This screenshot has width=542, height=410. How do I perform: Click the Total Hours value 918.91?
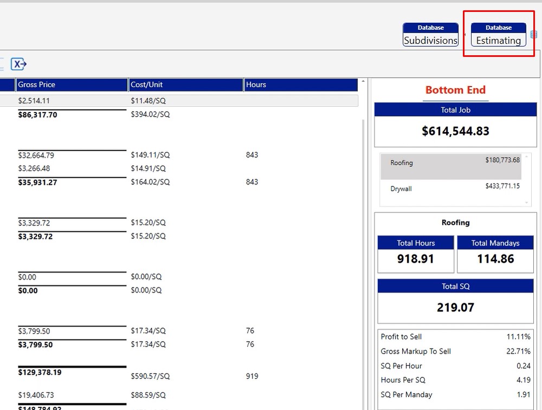point(415,259)
